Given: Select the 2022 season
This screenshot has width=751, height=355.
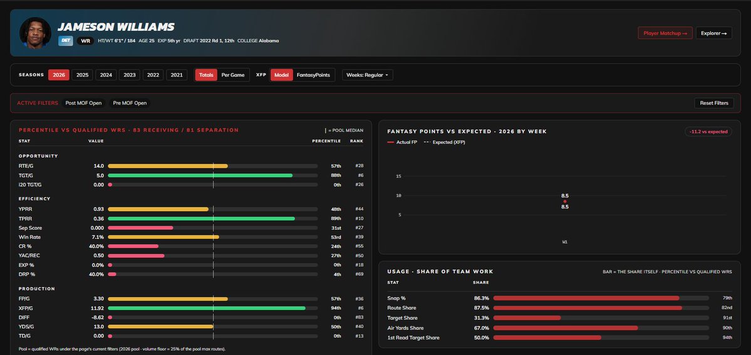Looking at the screenshot, I should point(153,75).
